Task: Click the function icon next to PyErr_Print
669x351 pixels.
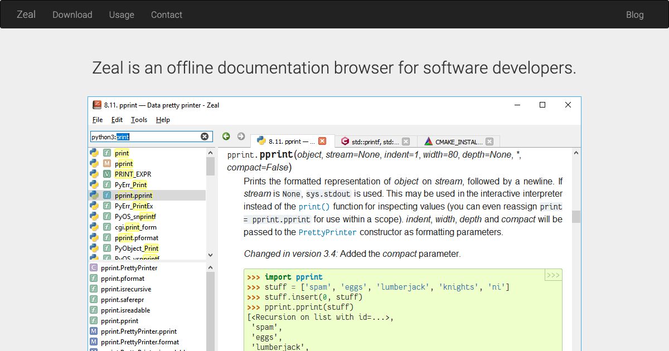Action: pos(107,184)
